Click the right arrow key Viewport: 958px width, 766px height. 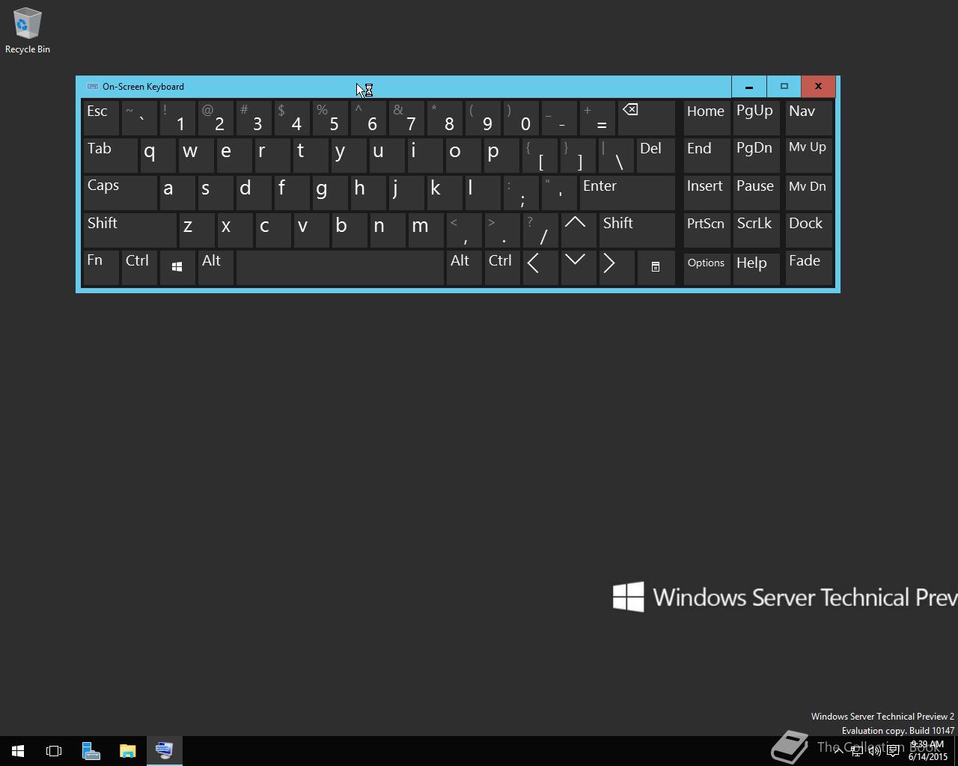[616, 268]
